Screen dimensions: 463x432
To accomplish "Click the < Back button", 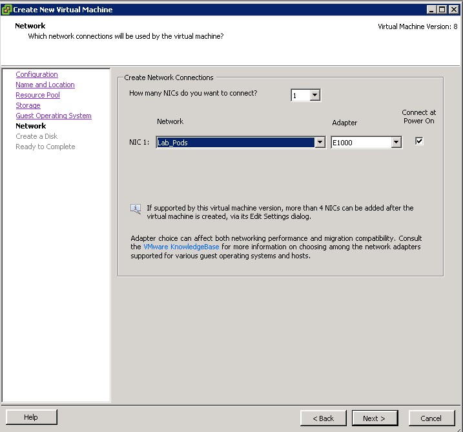I will (323, 418).
